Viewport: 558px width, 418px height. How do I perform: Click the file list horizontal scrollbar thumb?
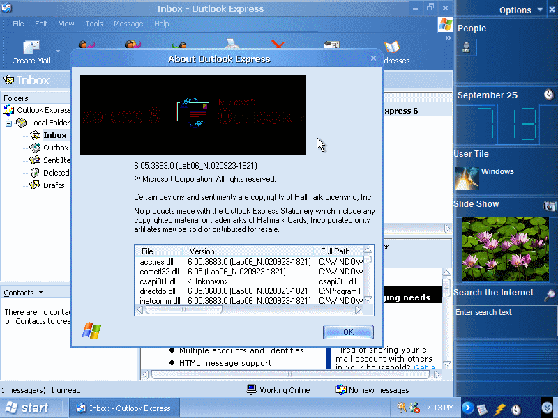[183, 310]
